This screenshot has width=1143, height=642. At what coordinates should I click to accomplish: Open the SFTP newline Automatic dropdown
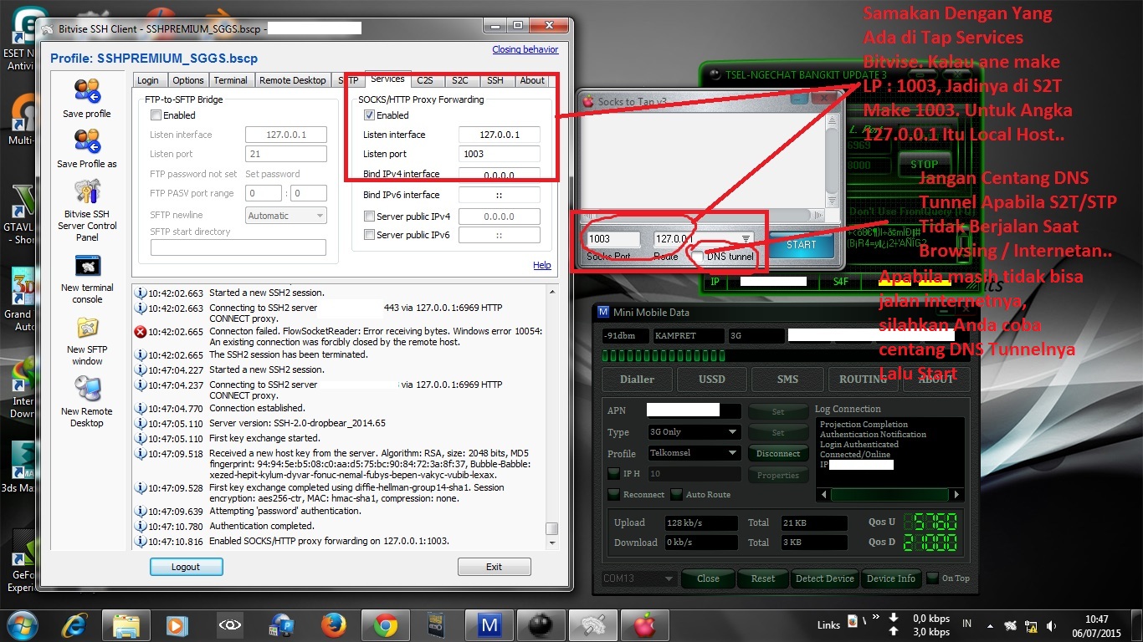click(286, 216)
